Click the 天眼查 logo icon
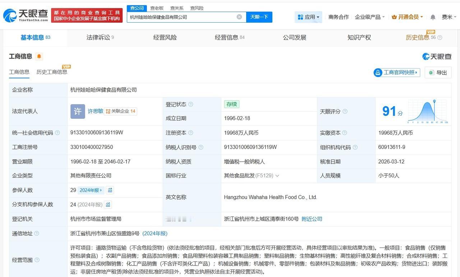The width and height of the screenshot is (460, 277). pos(11,14)
